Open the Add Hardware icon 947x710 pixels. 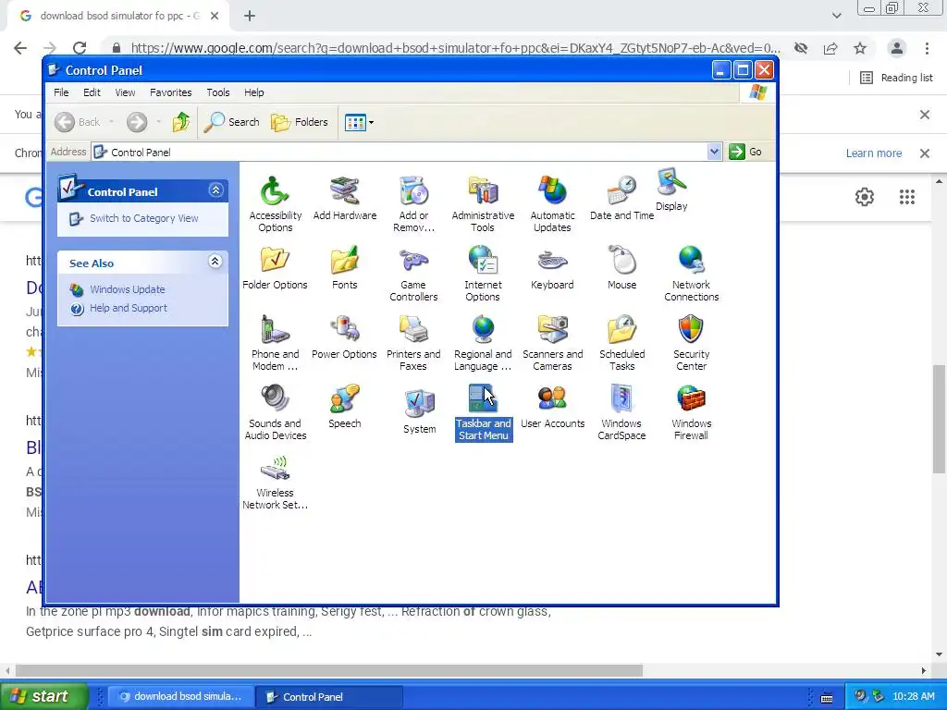pyautogui.click(x=344, y=199)
